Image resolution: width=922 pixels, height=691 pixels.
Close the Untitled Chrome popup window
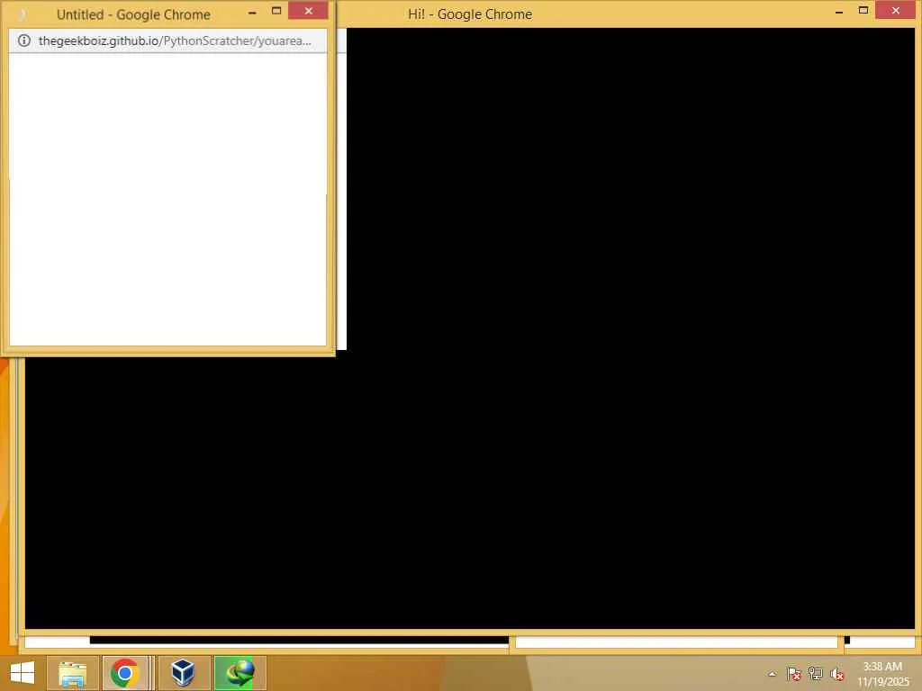click(x=308, y=11)
